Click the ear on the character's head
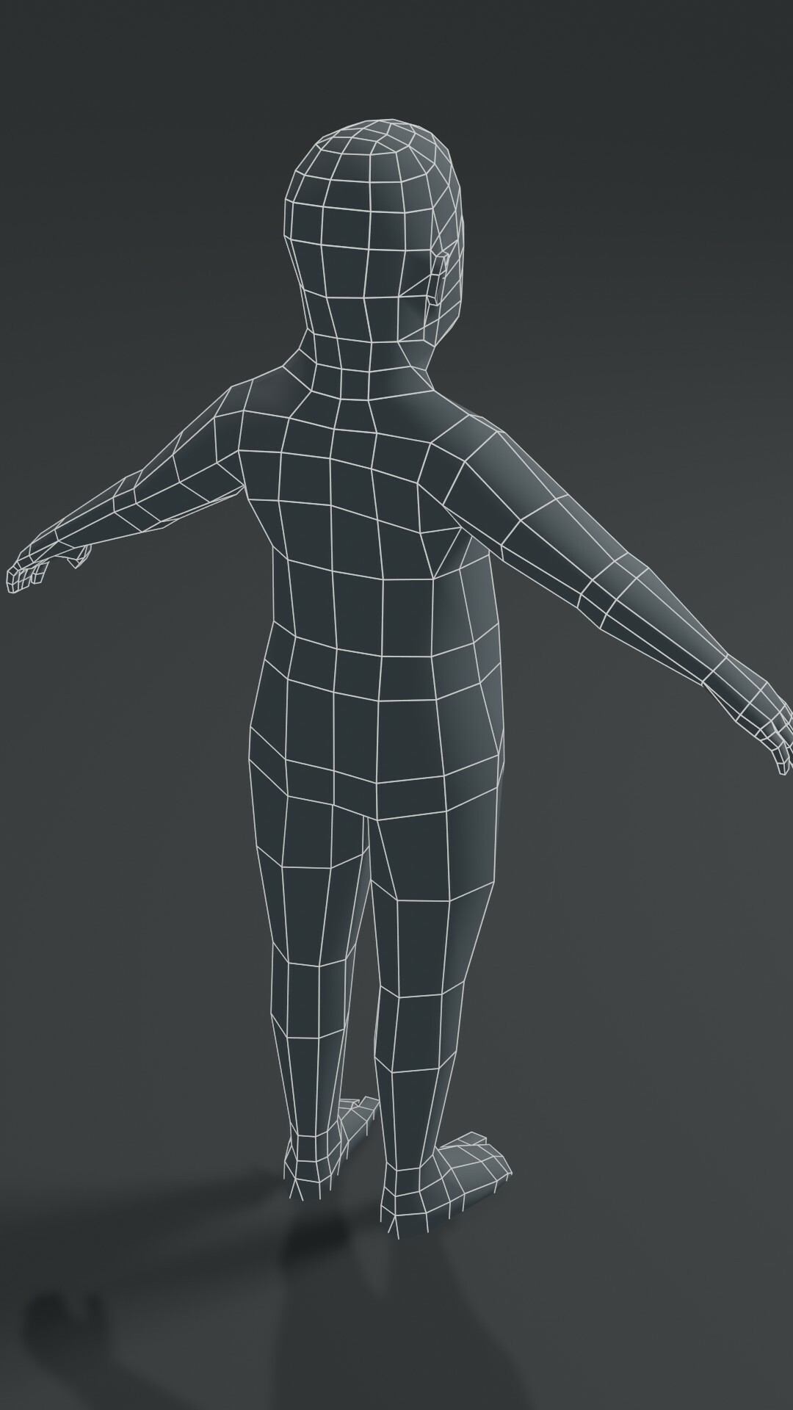 click(x=439, y=278)
